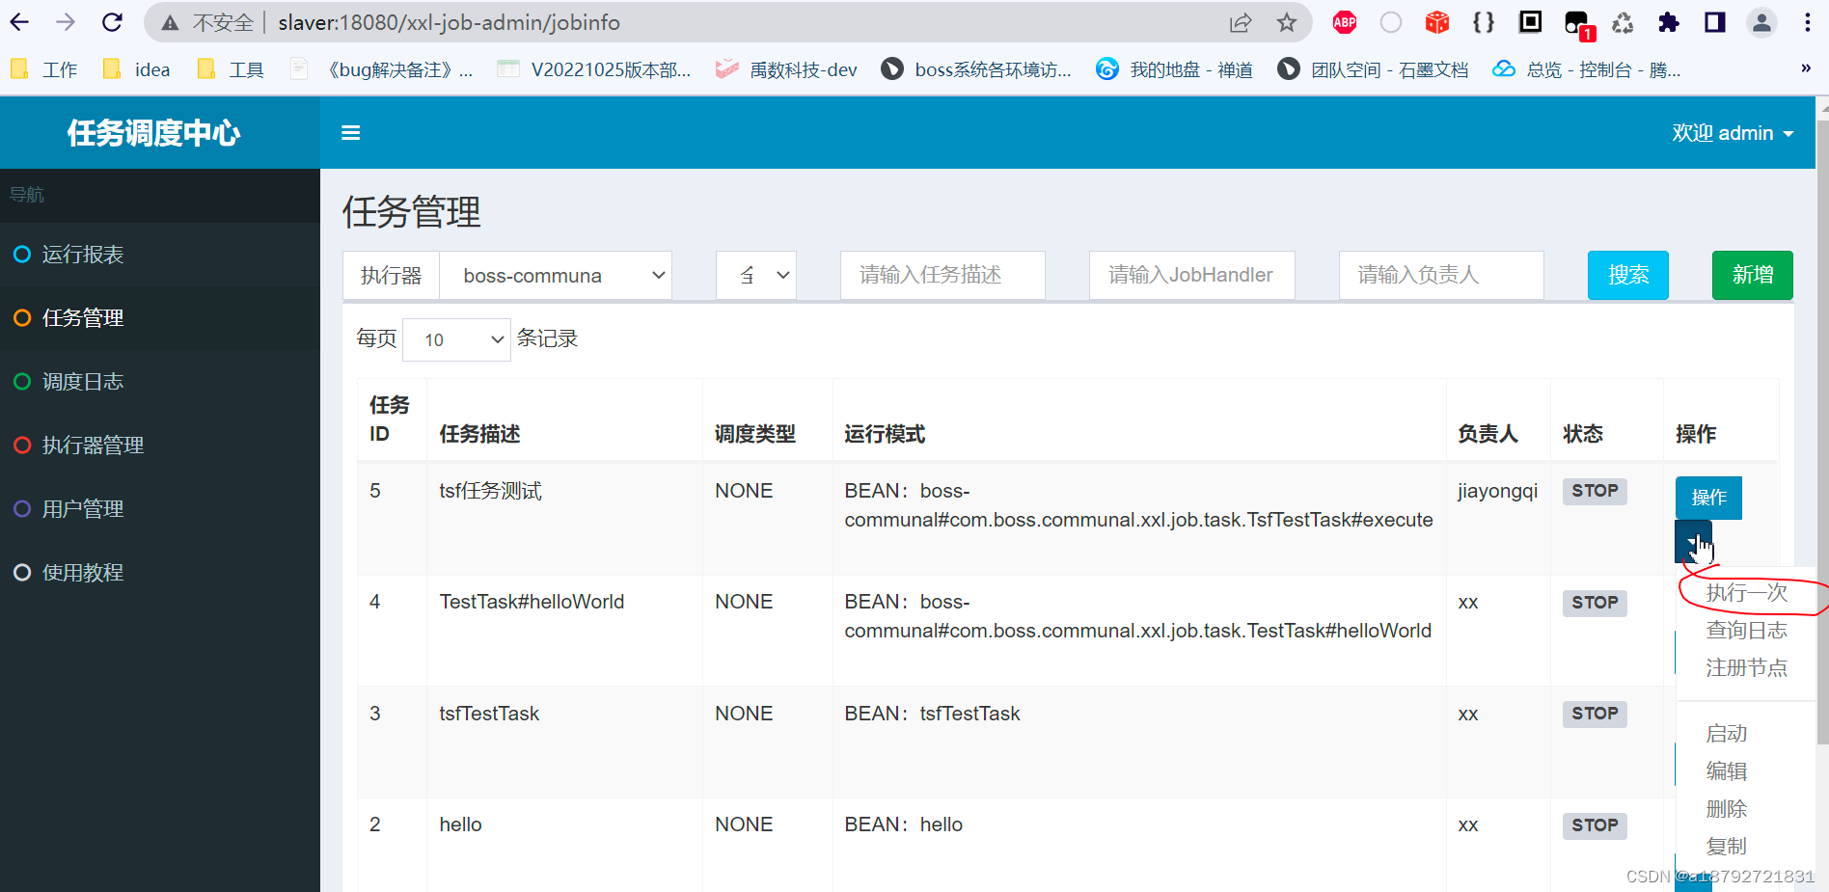Show more bookmarks with the » chevron
Screen dimensions: 1829x892
point(1806,68)
